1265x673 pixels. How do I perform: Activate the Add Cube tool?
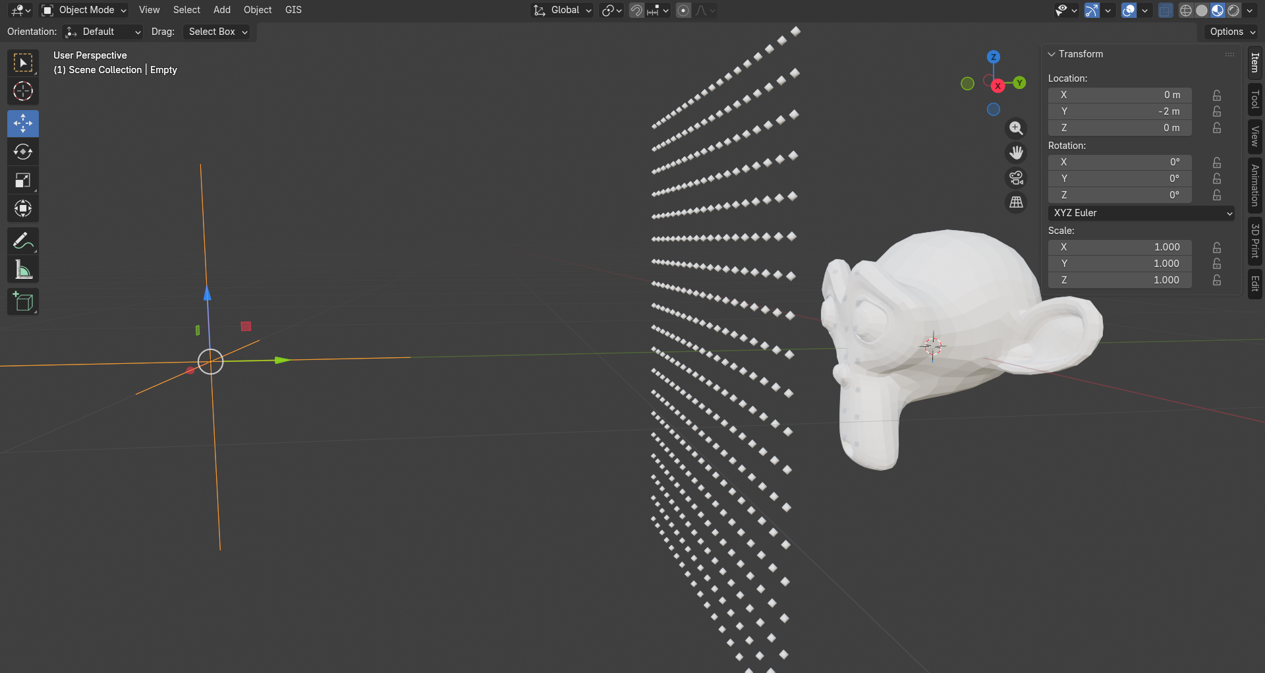23,302
